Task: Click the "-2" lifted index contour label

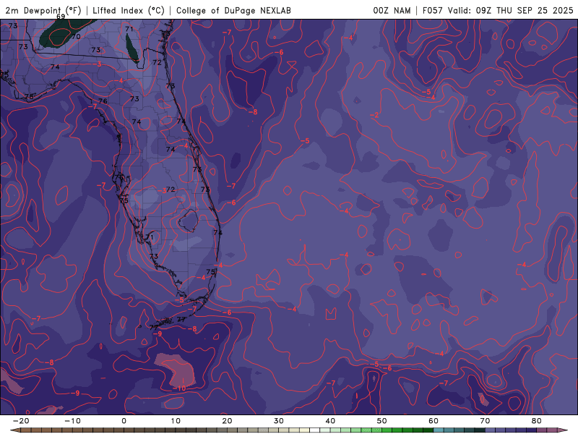Action: 374,115
